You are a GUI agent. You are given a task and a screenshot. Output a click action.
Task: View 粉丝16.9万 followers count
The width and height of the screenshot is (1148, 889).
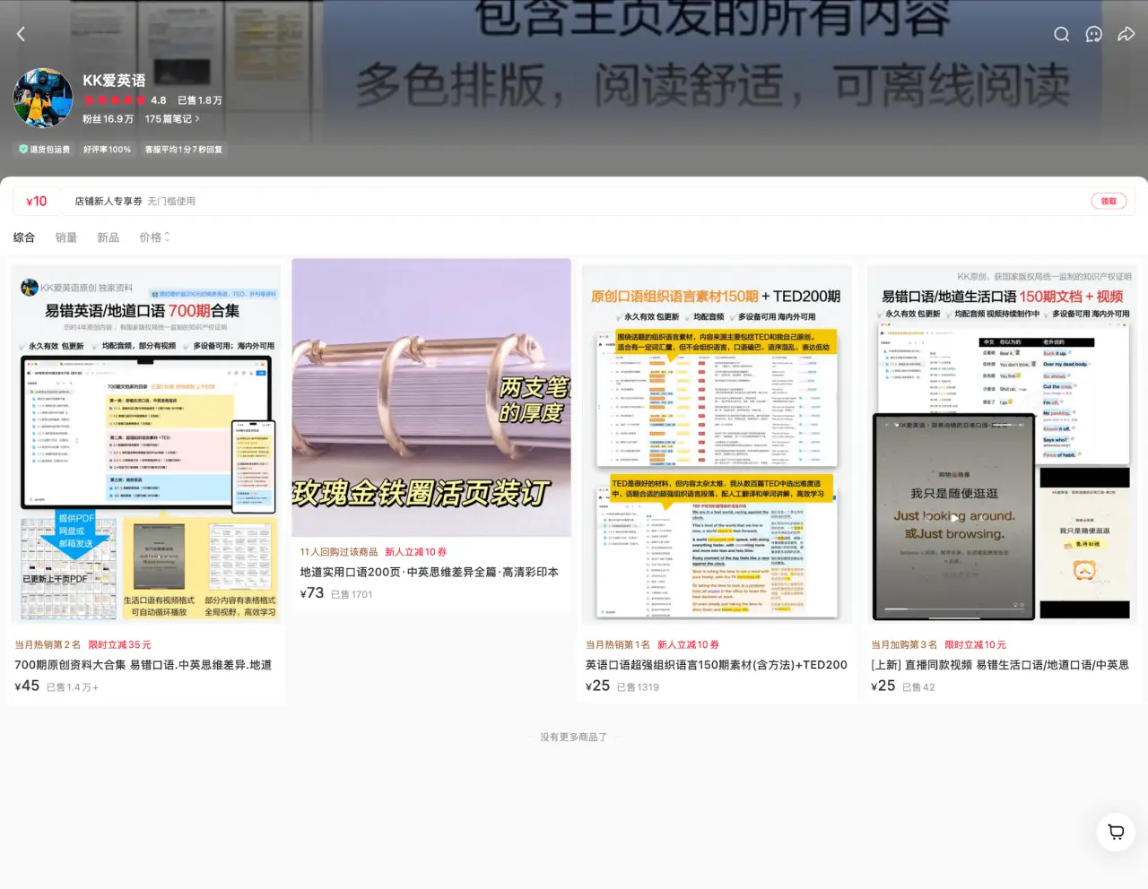tap(108, 118)
